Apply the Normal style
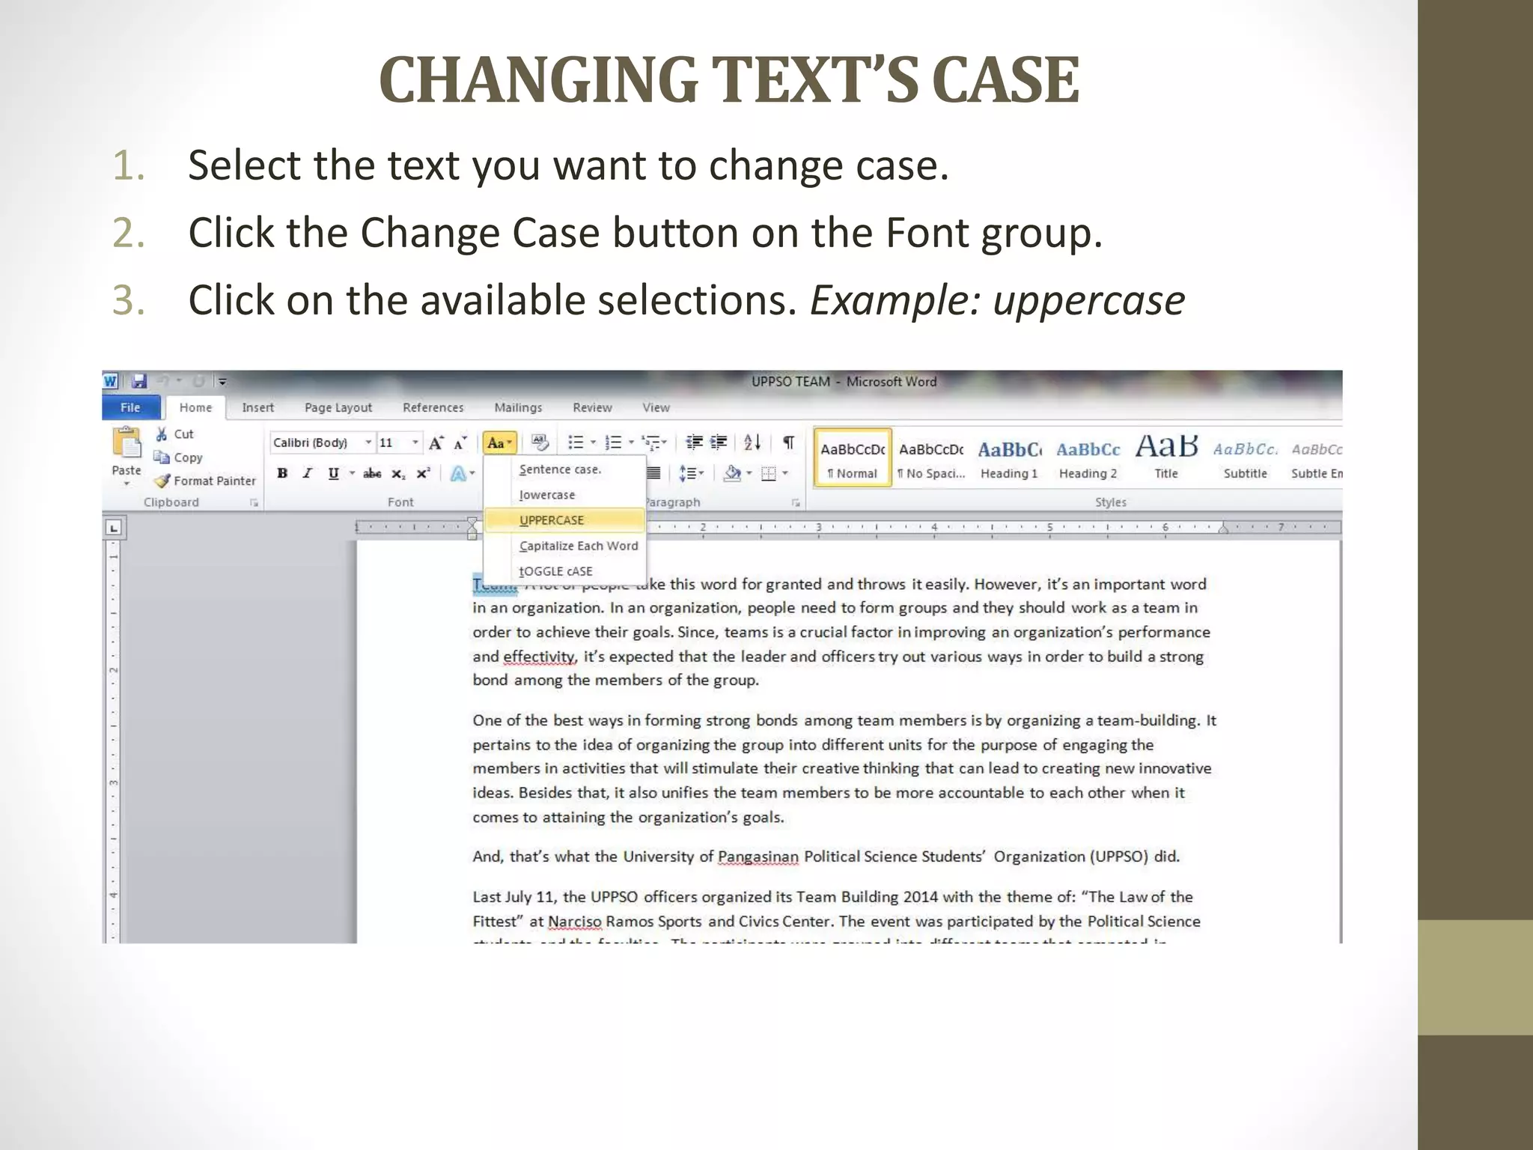This screenshot has height=1150, width=1533. pyautogui.click(x=853, y=457)
